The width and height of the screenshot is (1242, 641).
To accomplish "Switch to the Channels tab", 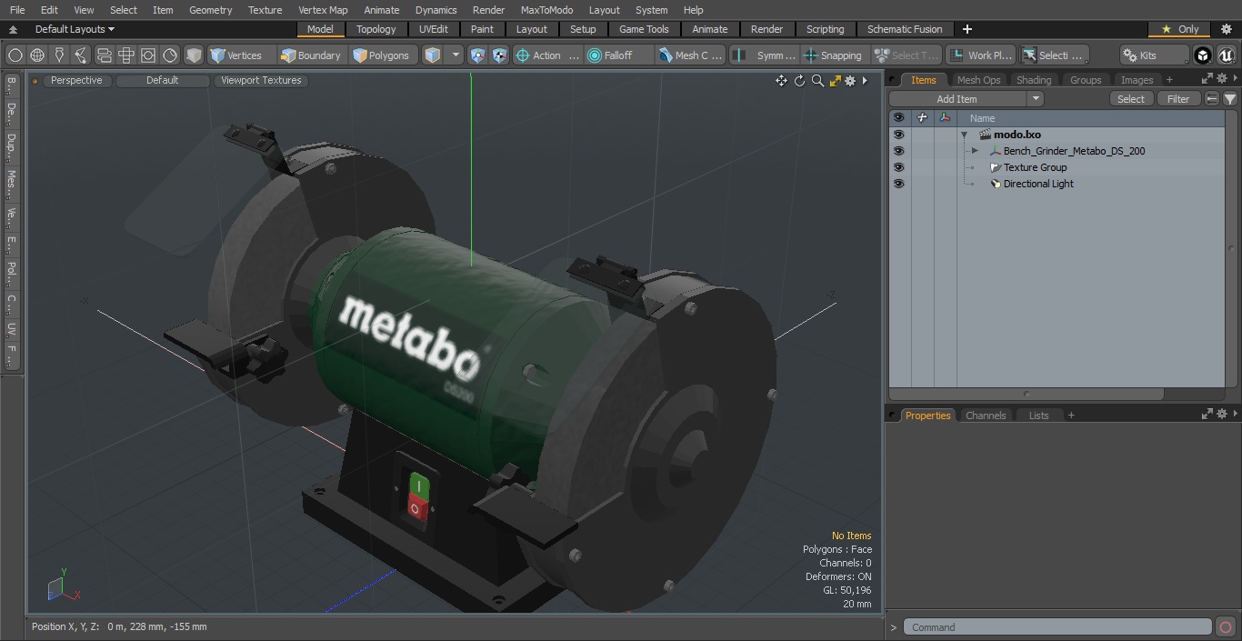I will point(986,416).
